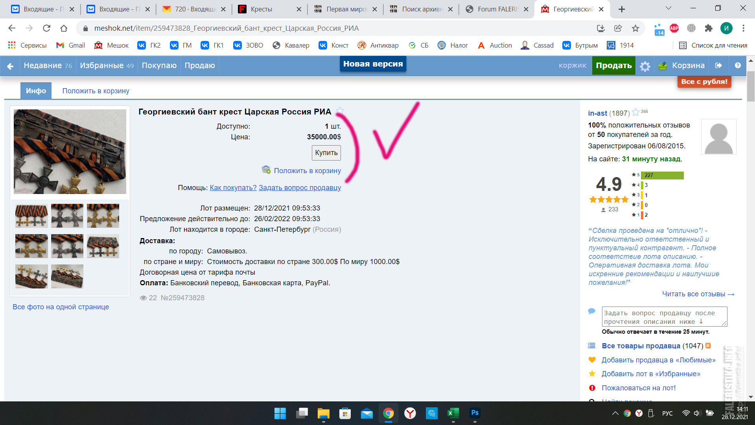This screenshot has height=425, width=755.
Task: Select the Положить в корзину tab
Action: pos(96,91)
